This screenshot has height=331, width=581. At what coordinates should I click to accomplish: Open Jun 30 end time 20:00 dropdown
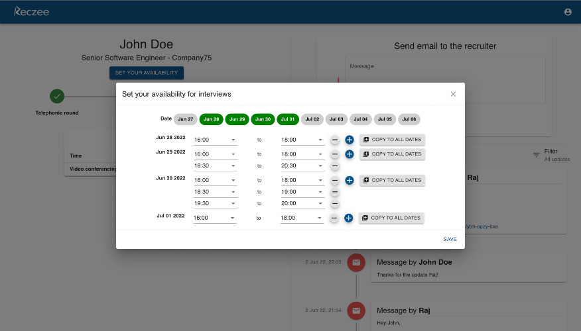coord(302,203)
